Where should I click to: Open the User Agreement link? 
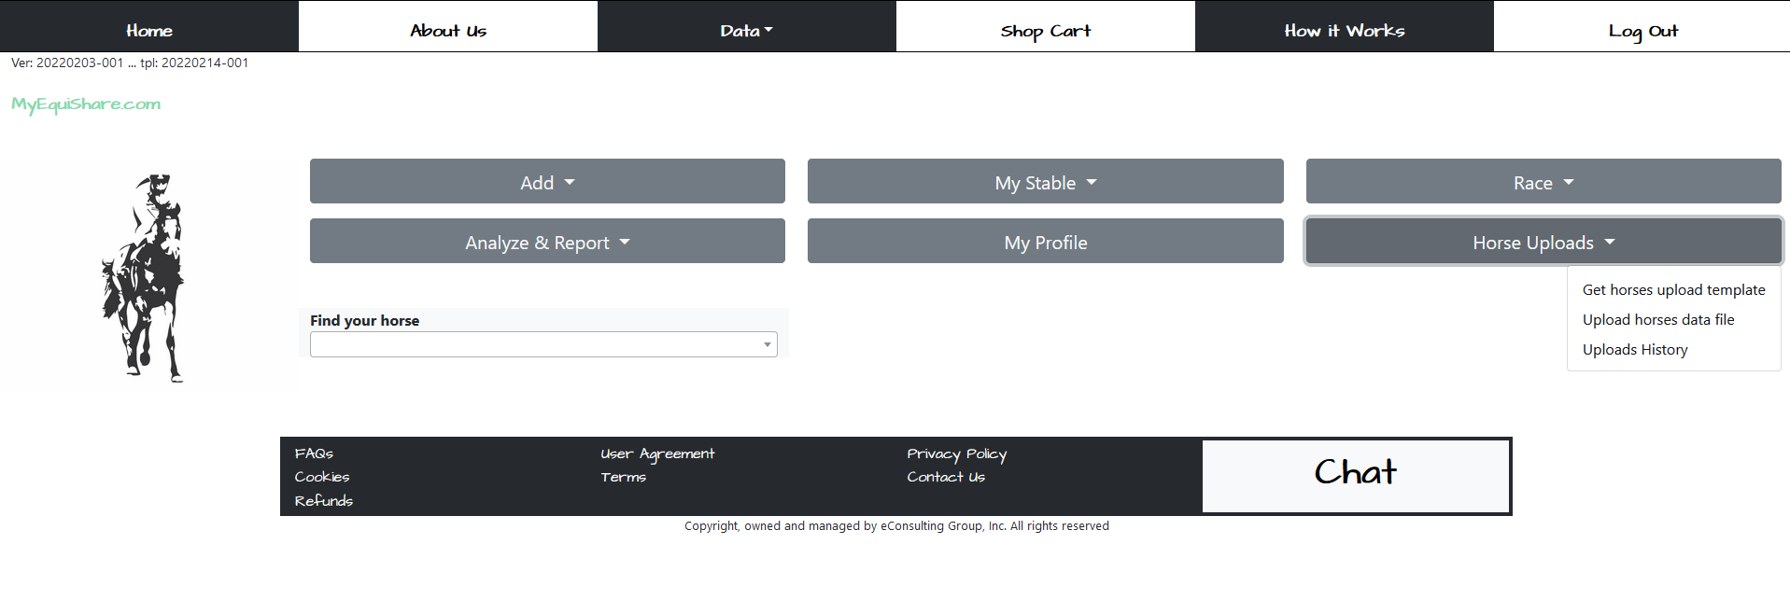click(x=657, y=453)
